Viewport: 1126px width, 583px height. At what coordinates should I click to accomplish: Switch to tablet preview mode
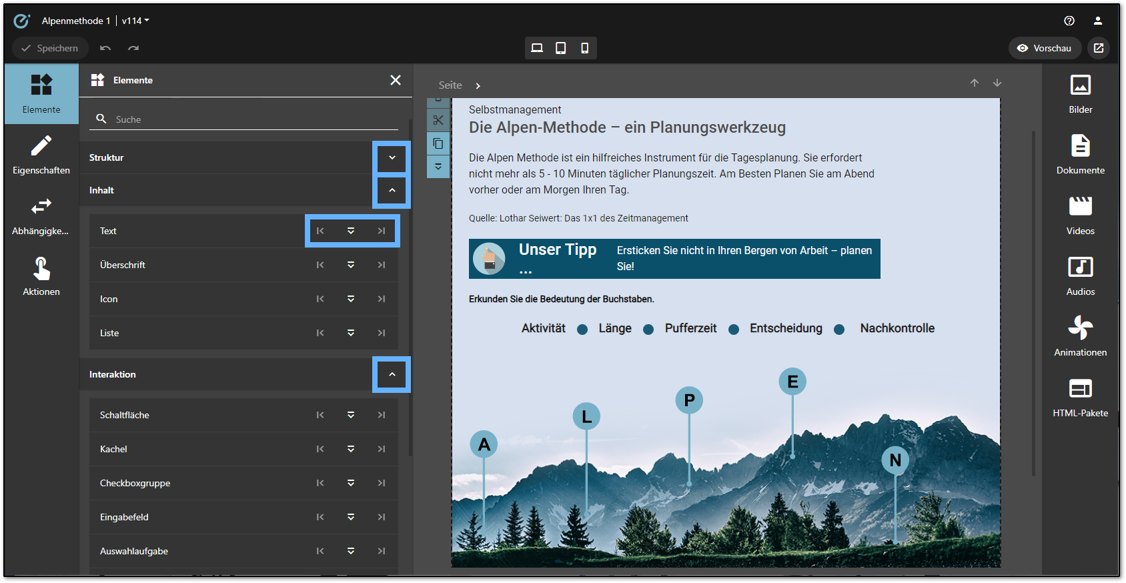click(561, 48)
